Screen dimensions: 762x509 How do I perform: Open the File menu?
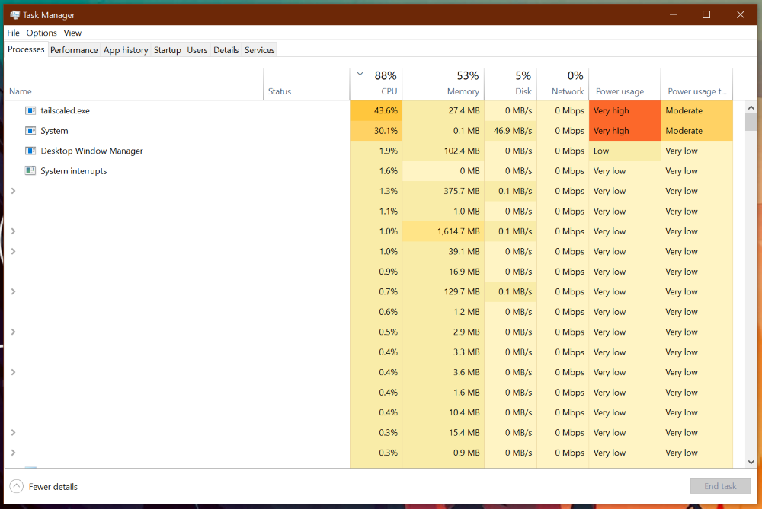(x=13, y=33)
